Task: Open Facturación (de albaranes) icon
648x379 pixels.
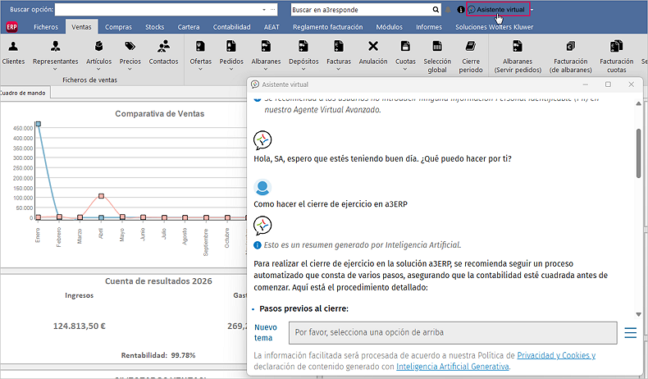Action: [570, 46]
